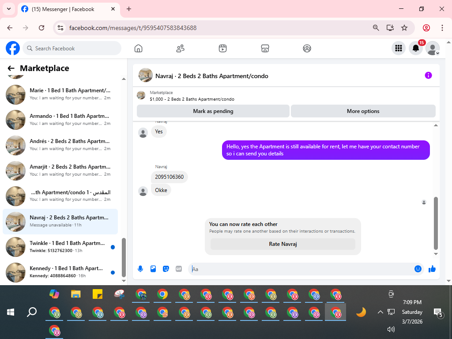Open a new browser tab
The width and height of the screenshot is (452, 339).
(129, 9)
